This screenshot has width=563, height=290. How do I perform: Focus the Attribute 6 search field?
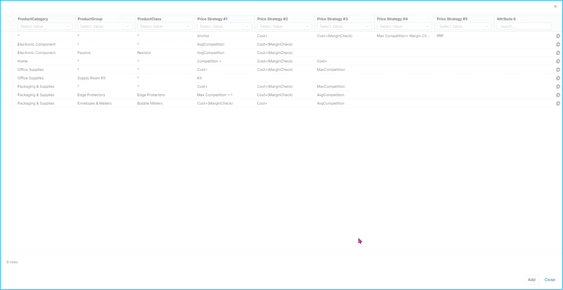click(524, 26)
